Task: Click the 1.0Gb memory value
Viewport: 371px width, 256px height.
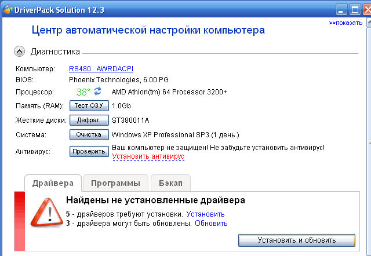Action: [121, 106]
